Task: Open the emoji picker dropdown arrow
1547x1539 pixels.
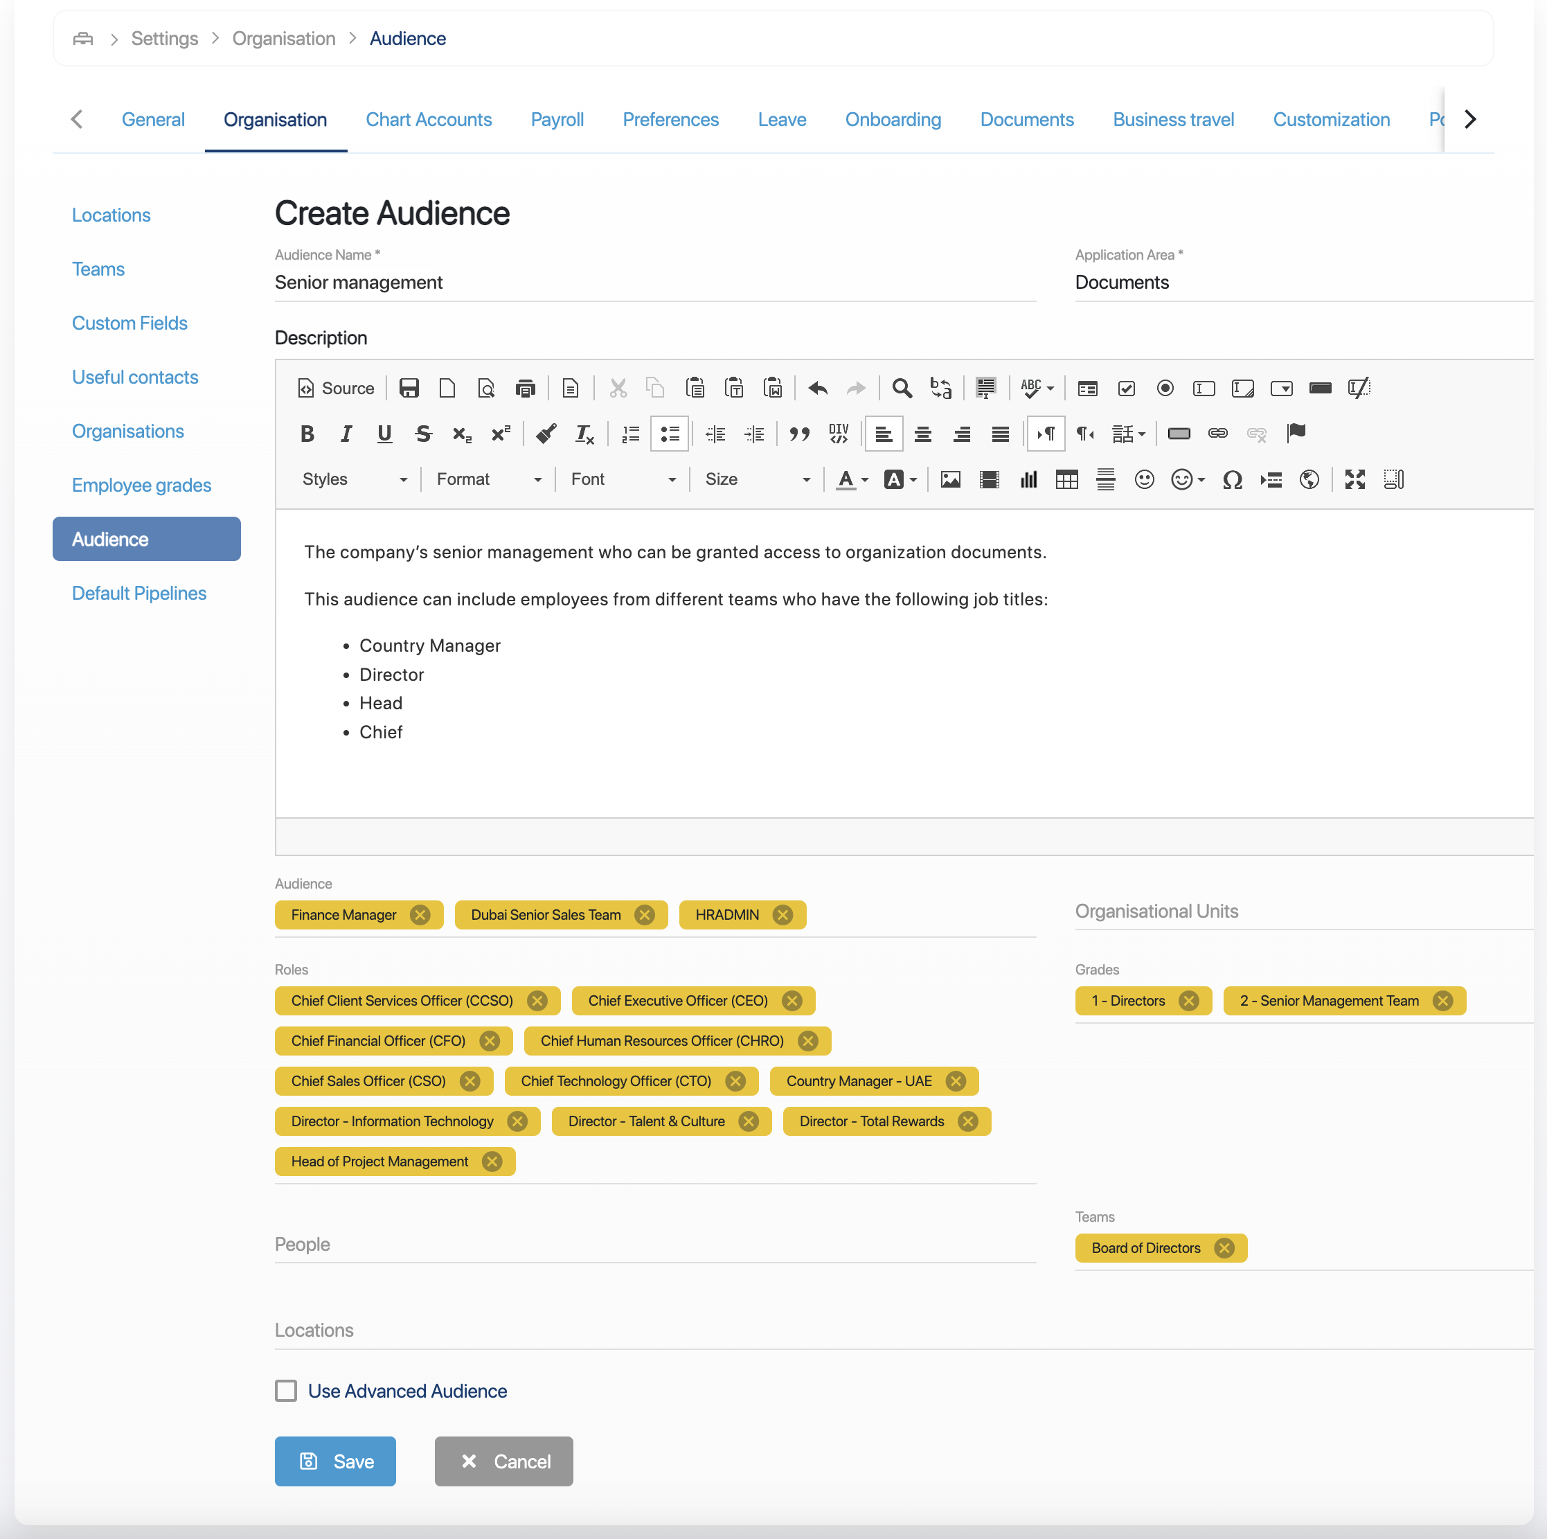Action: point(1201,479)
